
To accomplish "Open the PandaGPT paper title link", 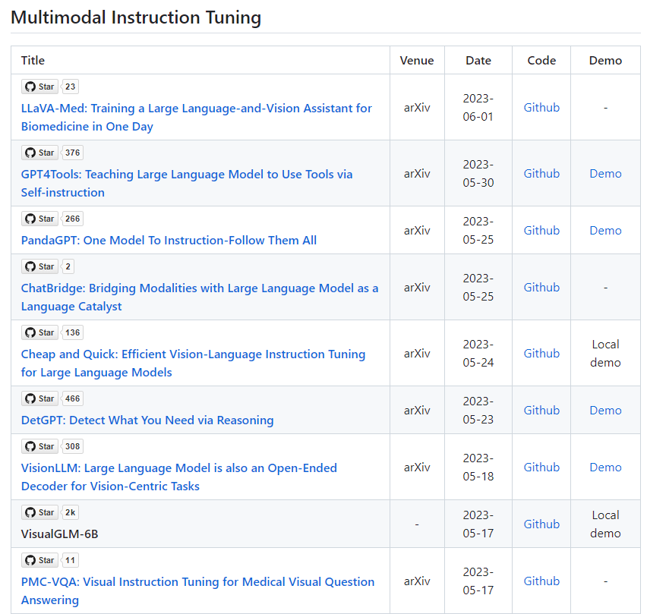I will 169,240.
